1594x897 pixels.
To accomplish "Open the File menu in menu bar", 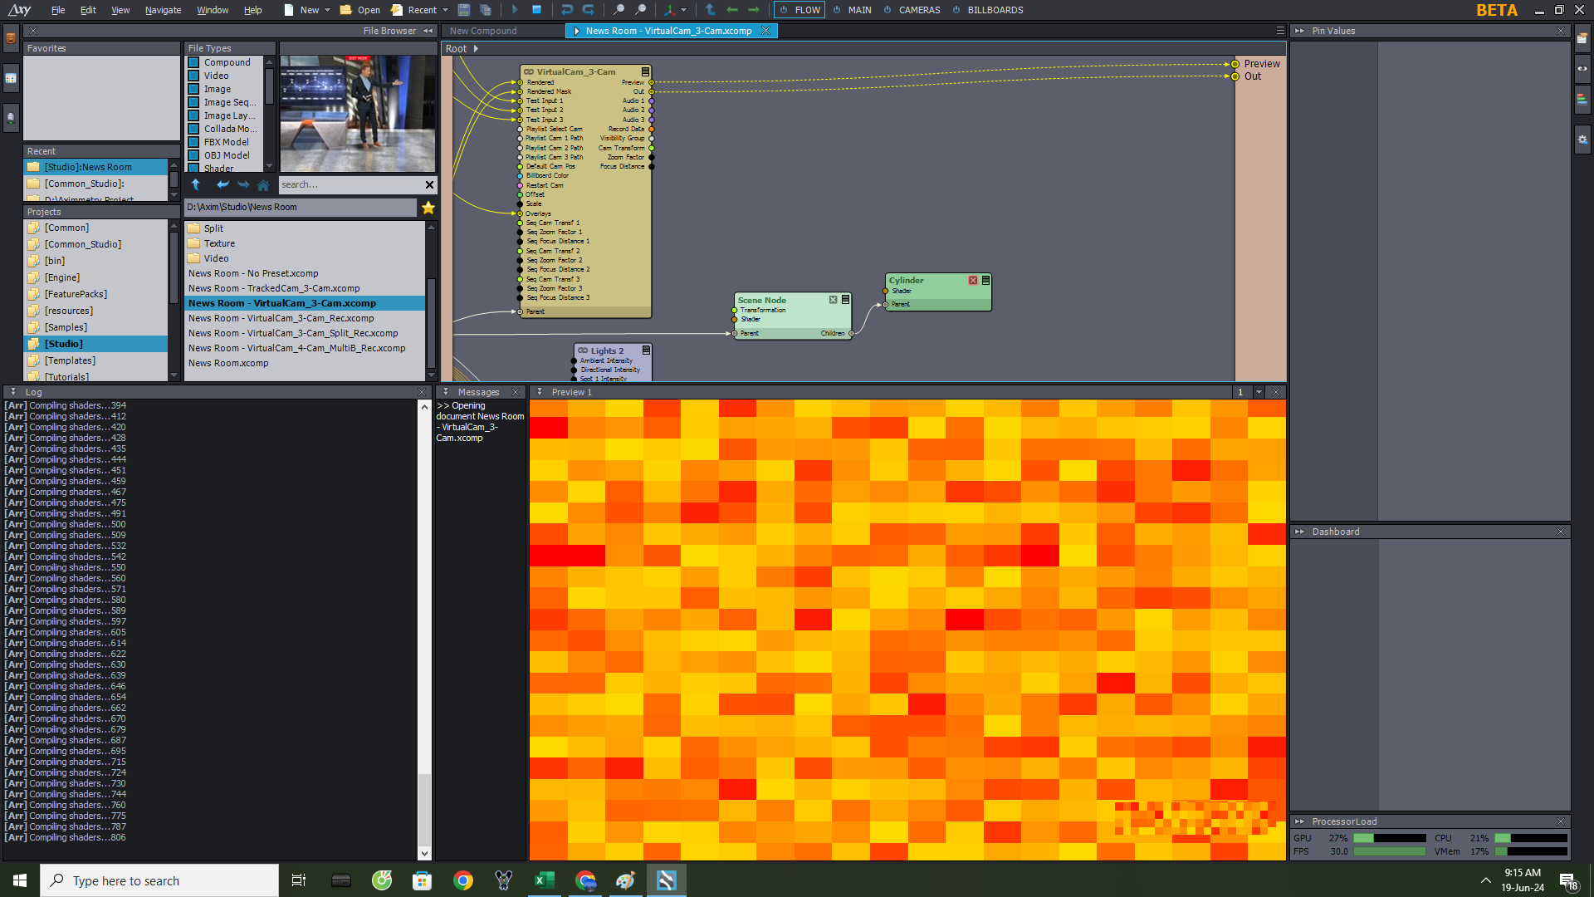I will click(x=58, y=10).
